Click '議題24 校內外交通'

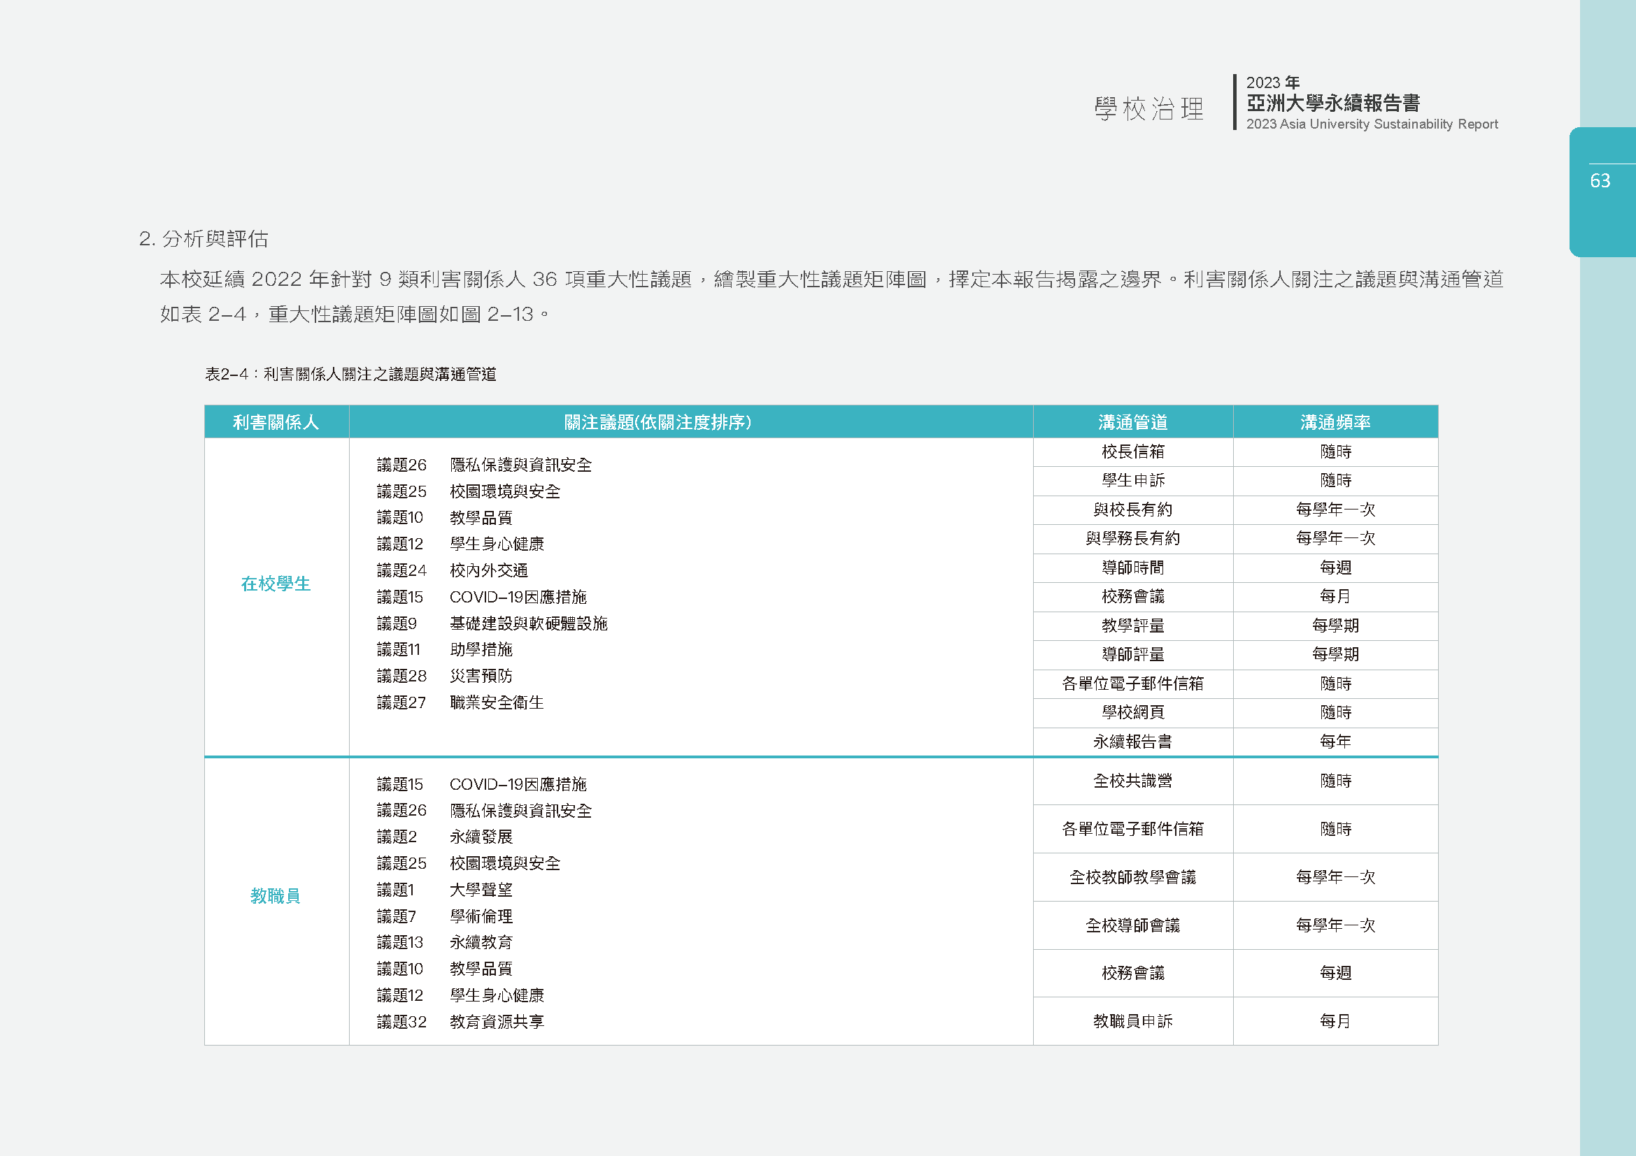click(x=453, y=570)
